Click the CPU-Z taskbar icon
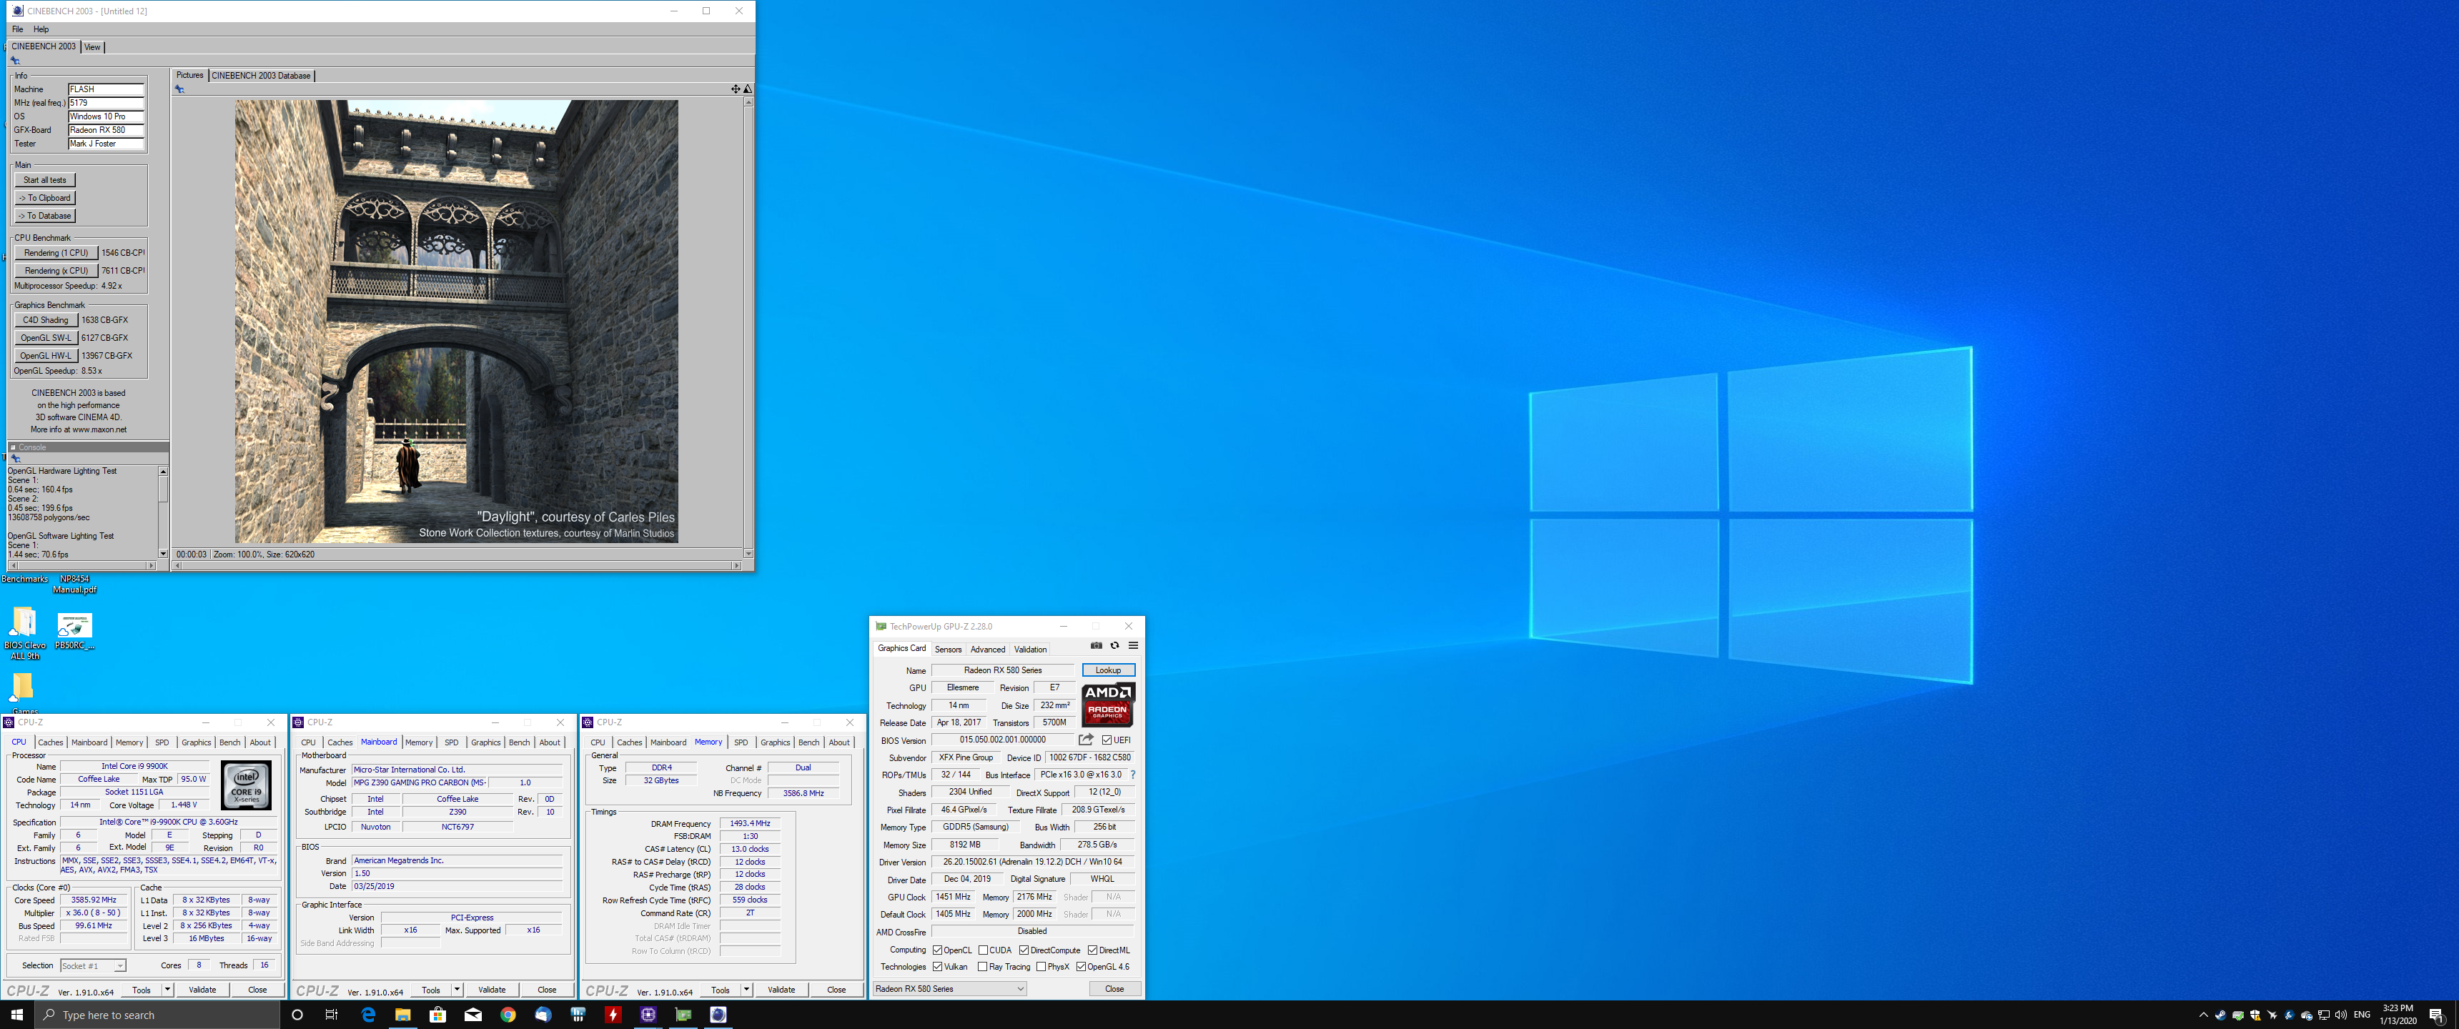This screenshot has width=2459, height=1029. (648, 1015)
